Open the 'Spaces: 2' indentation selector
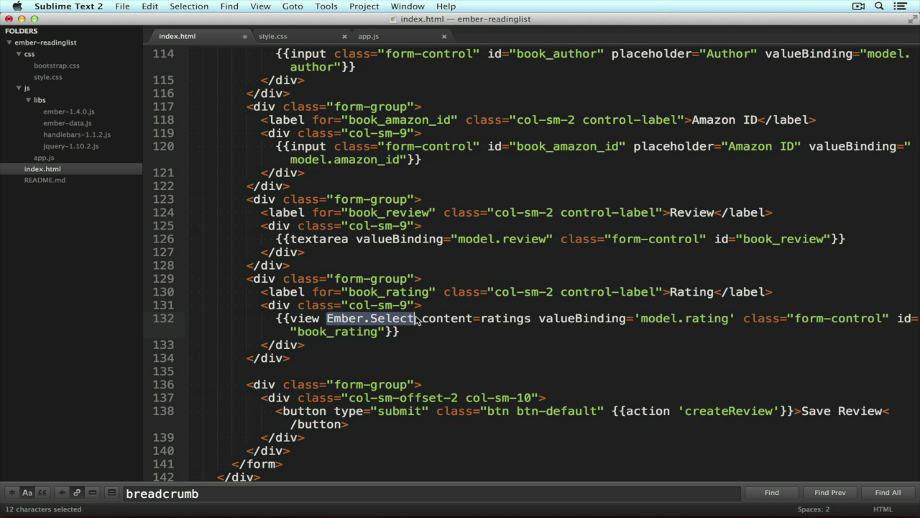This screenshot has height=518, width=920. coord(814,509)
